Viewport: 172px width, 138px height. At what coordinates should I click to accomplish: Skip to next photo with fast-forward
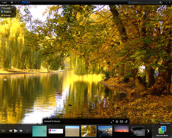[x=21, y=131]
